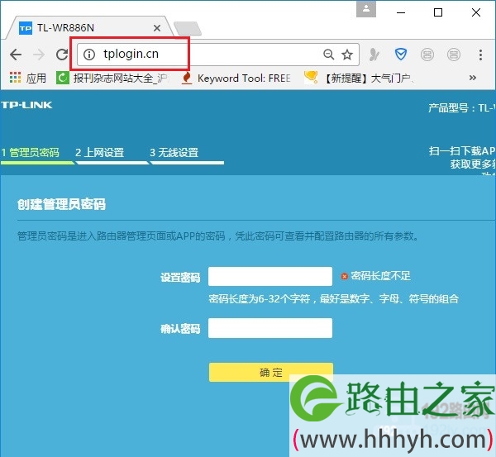Click the second grey round extension icon
Image resolution: width=496 pixels, height=457 pixels.
click(454, 55)
